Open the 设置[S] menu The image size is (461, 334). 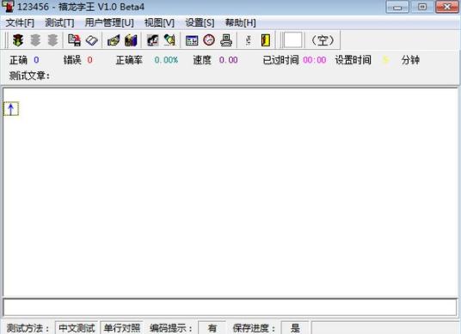tap(200, 22)
